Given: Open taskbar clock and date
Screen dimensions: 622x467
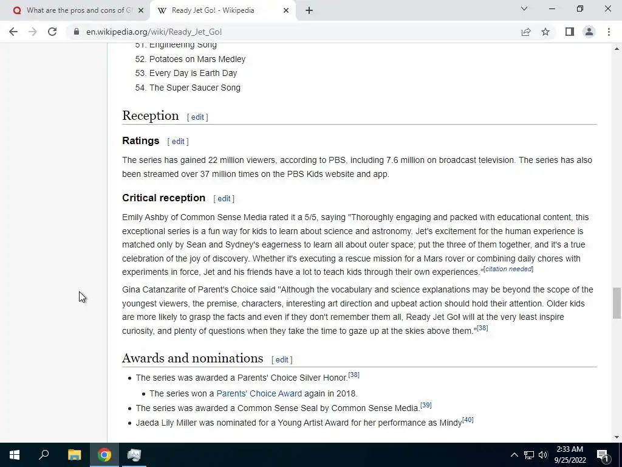Looking at the screenshot, I should click(570, 455).
